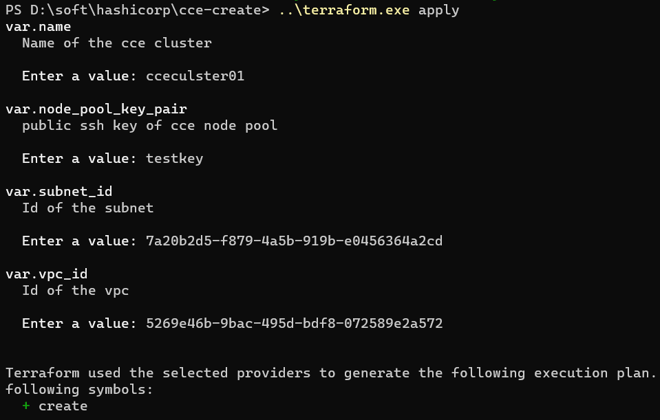Click the word apply in the command
Screen dimensions: 660x420
point(438,10)
